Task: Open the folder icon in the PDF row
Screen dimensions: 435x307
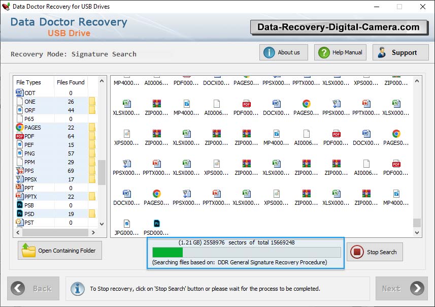Action: [92, 136]
